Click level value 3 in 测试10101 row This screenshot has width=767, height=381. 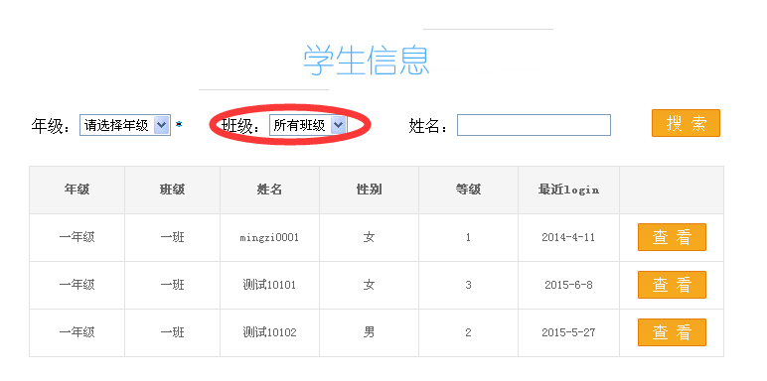coord(468,285)
